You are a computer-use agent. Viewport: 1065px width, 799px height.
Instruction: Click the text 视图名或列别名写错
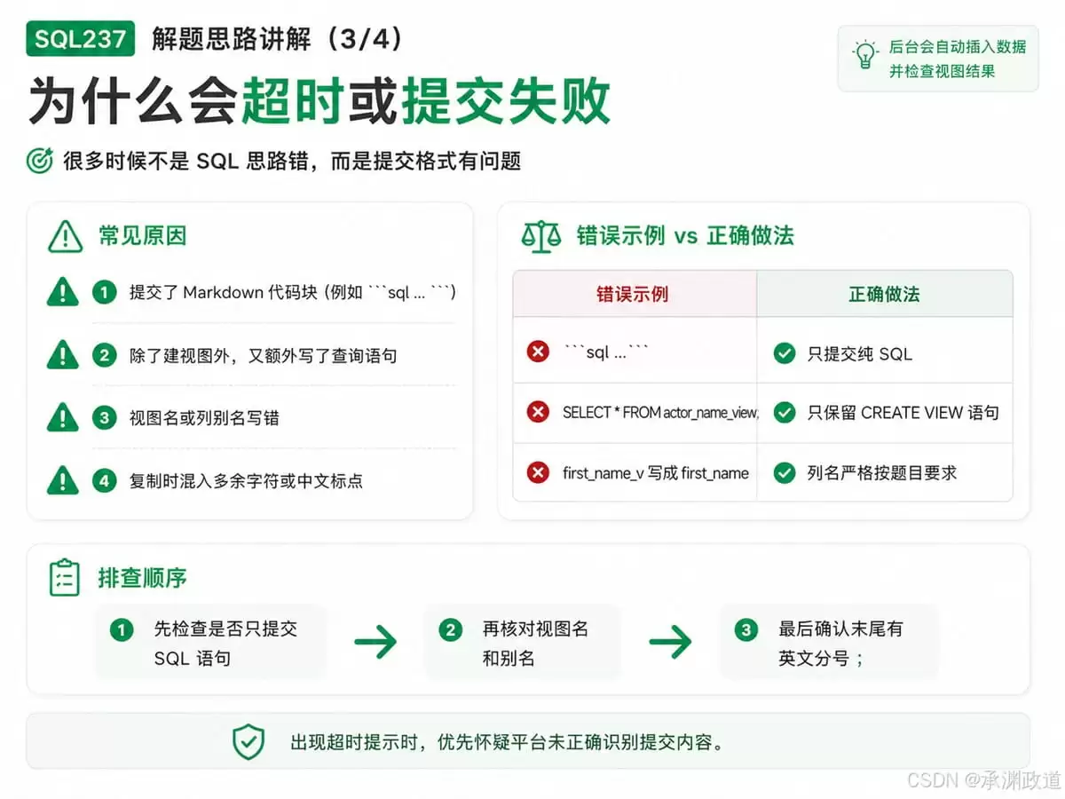(x=204, y=417)
